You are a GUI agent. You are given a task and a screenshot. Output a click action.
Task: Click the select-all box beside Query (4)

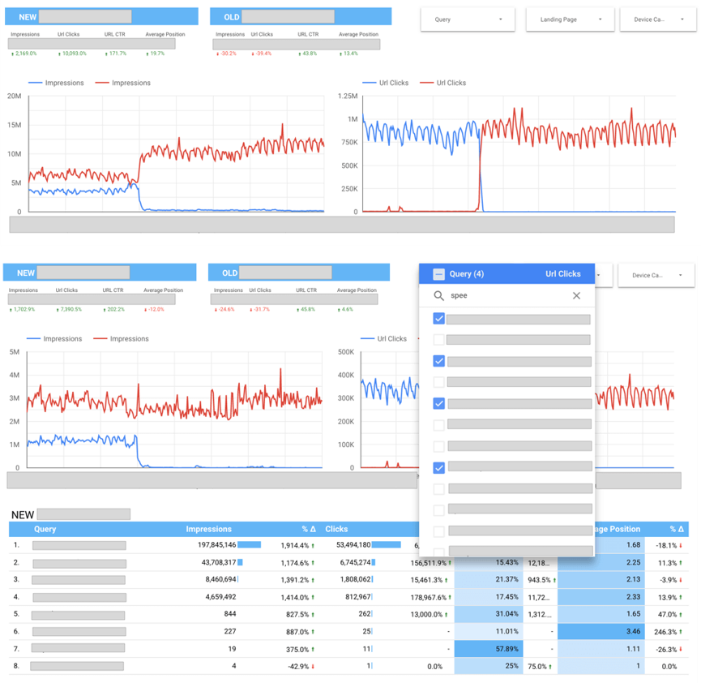(x=438, y=274)
